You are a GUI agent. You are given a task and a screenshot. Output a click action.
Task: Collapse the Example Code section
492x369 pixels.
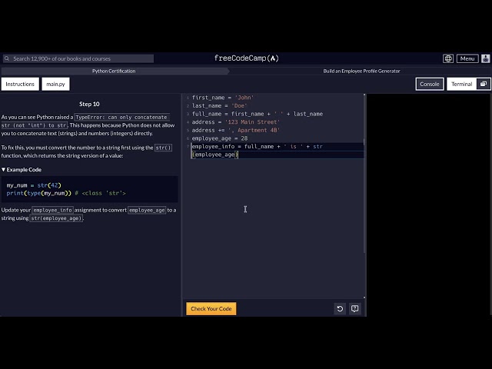pyautogui.click(x=22, y=170)
